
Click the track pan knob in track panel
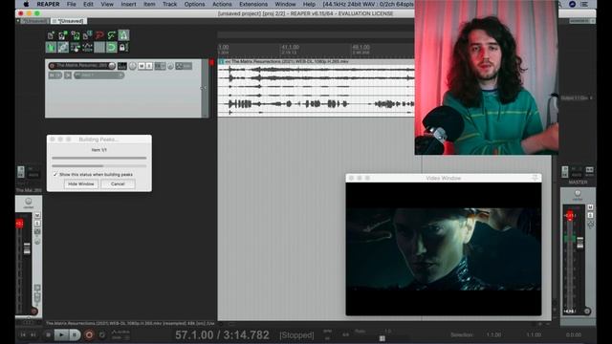coord(133,66)
